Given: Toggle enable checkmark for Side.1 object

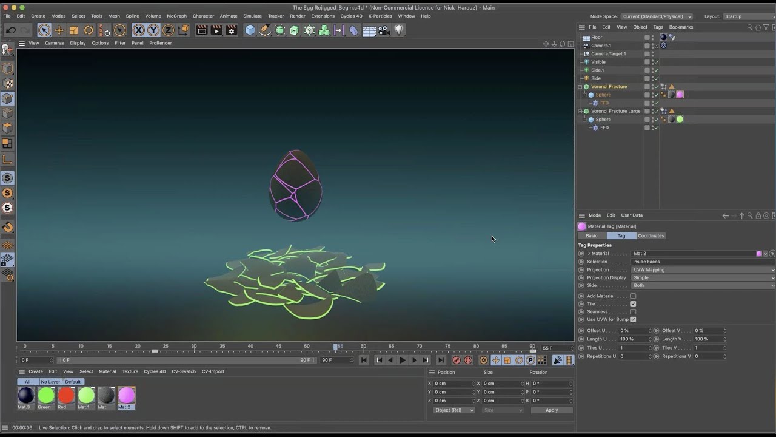Looking at the screenshot, I should pos(657,70).
